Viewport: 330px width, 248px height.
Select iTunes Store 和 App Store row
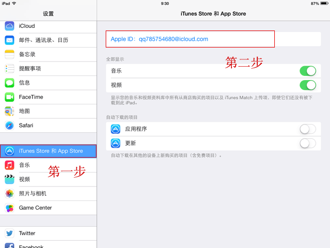pyautogui.click(x=48, y=151)
